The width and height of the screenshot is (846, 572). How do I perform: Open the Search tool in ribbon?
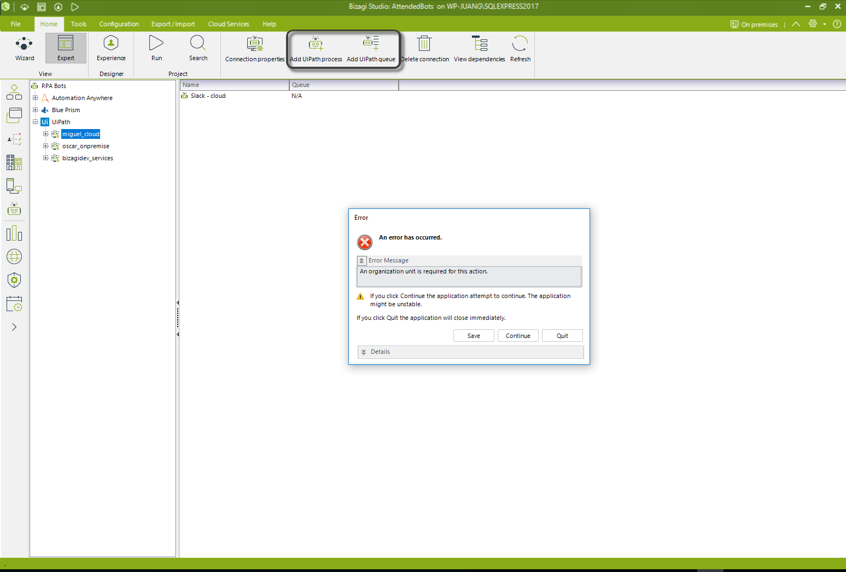tap(198, 48)
